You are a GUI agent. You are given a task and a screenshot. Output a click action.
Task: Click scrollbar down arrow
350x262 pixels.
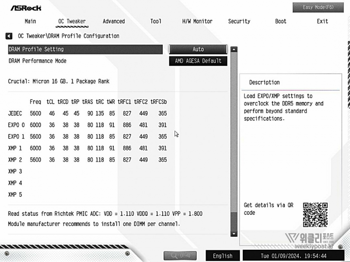(234, 234)
